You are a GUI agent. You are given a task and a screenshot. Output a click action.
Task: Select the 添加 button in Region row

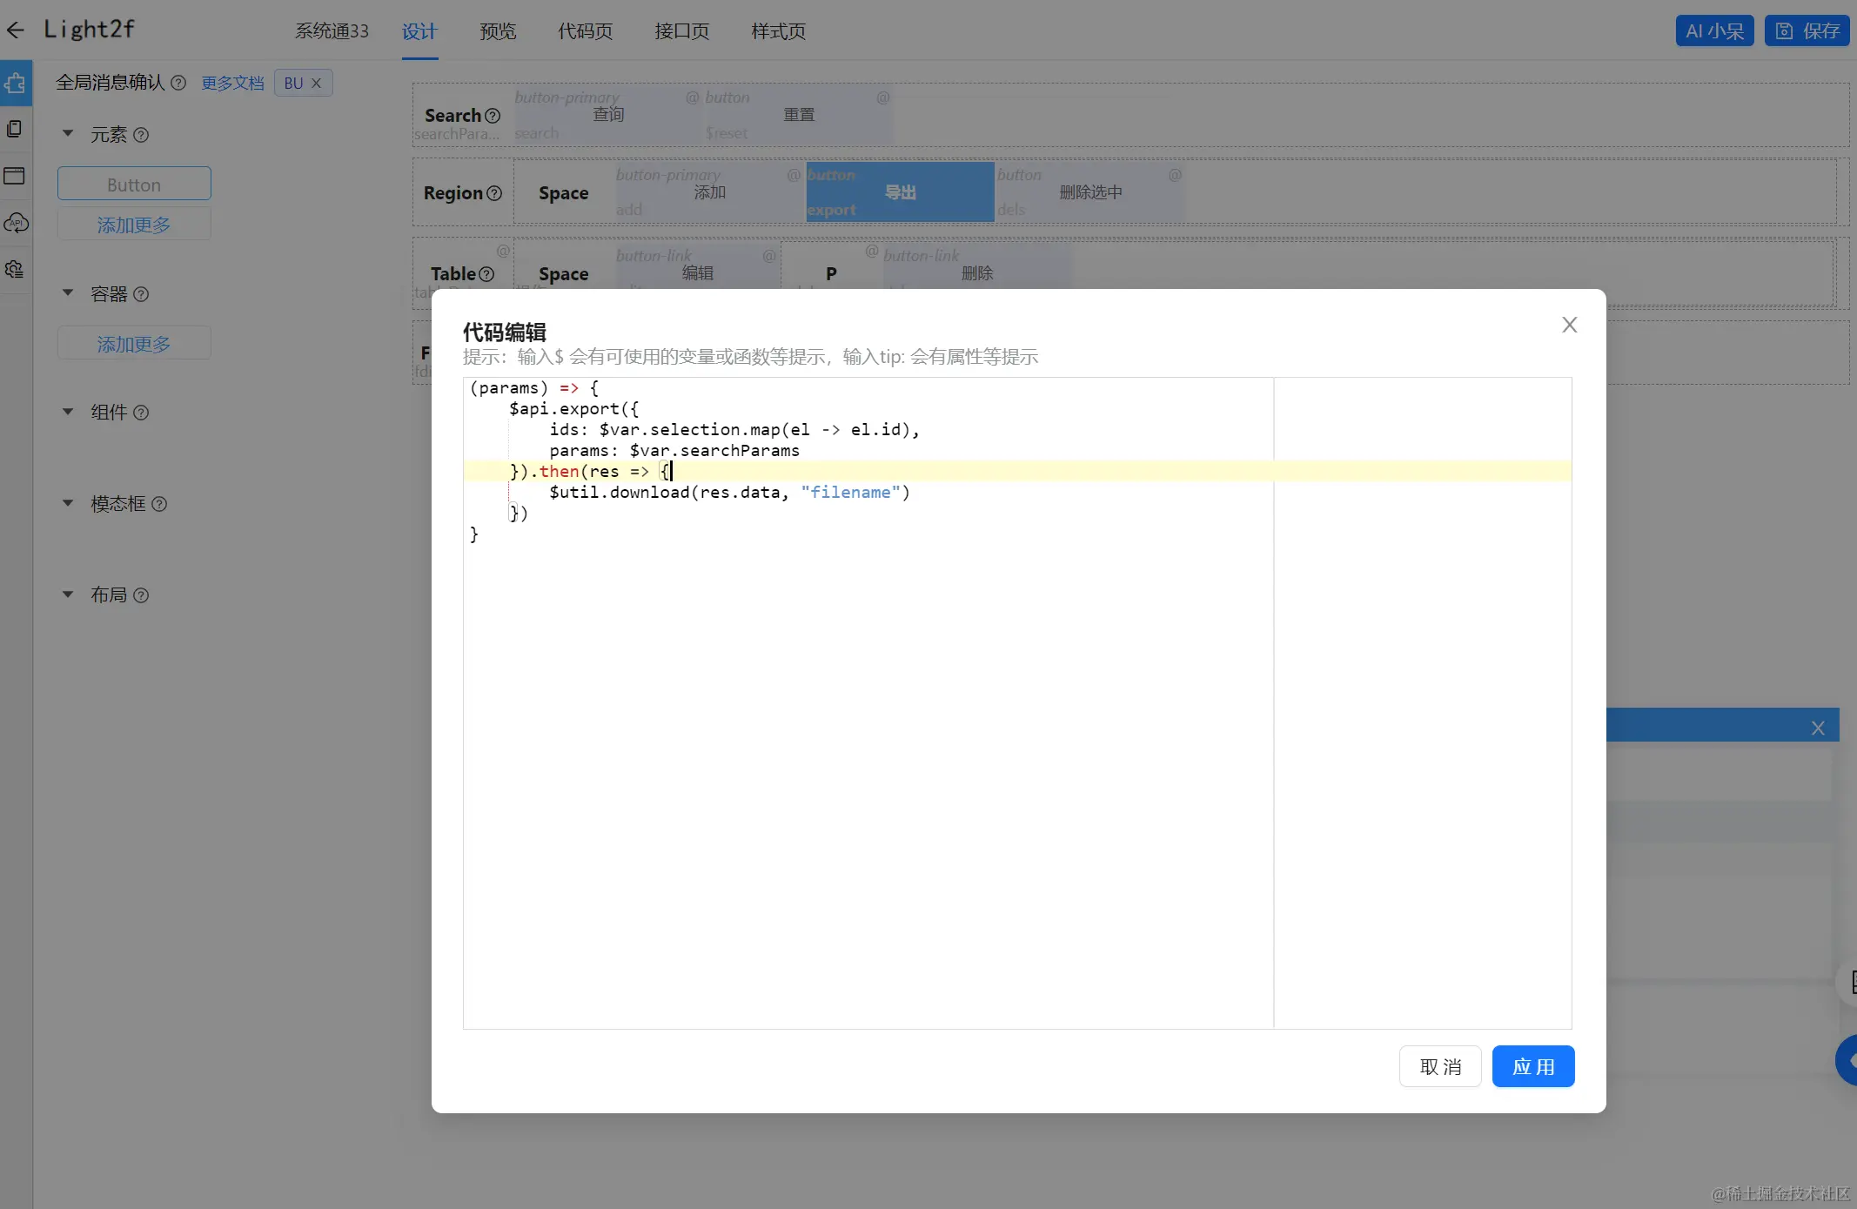pyautogui.click(x=709, y=192)
